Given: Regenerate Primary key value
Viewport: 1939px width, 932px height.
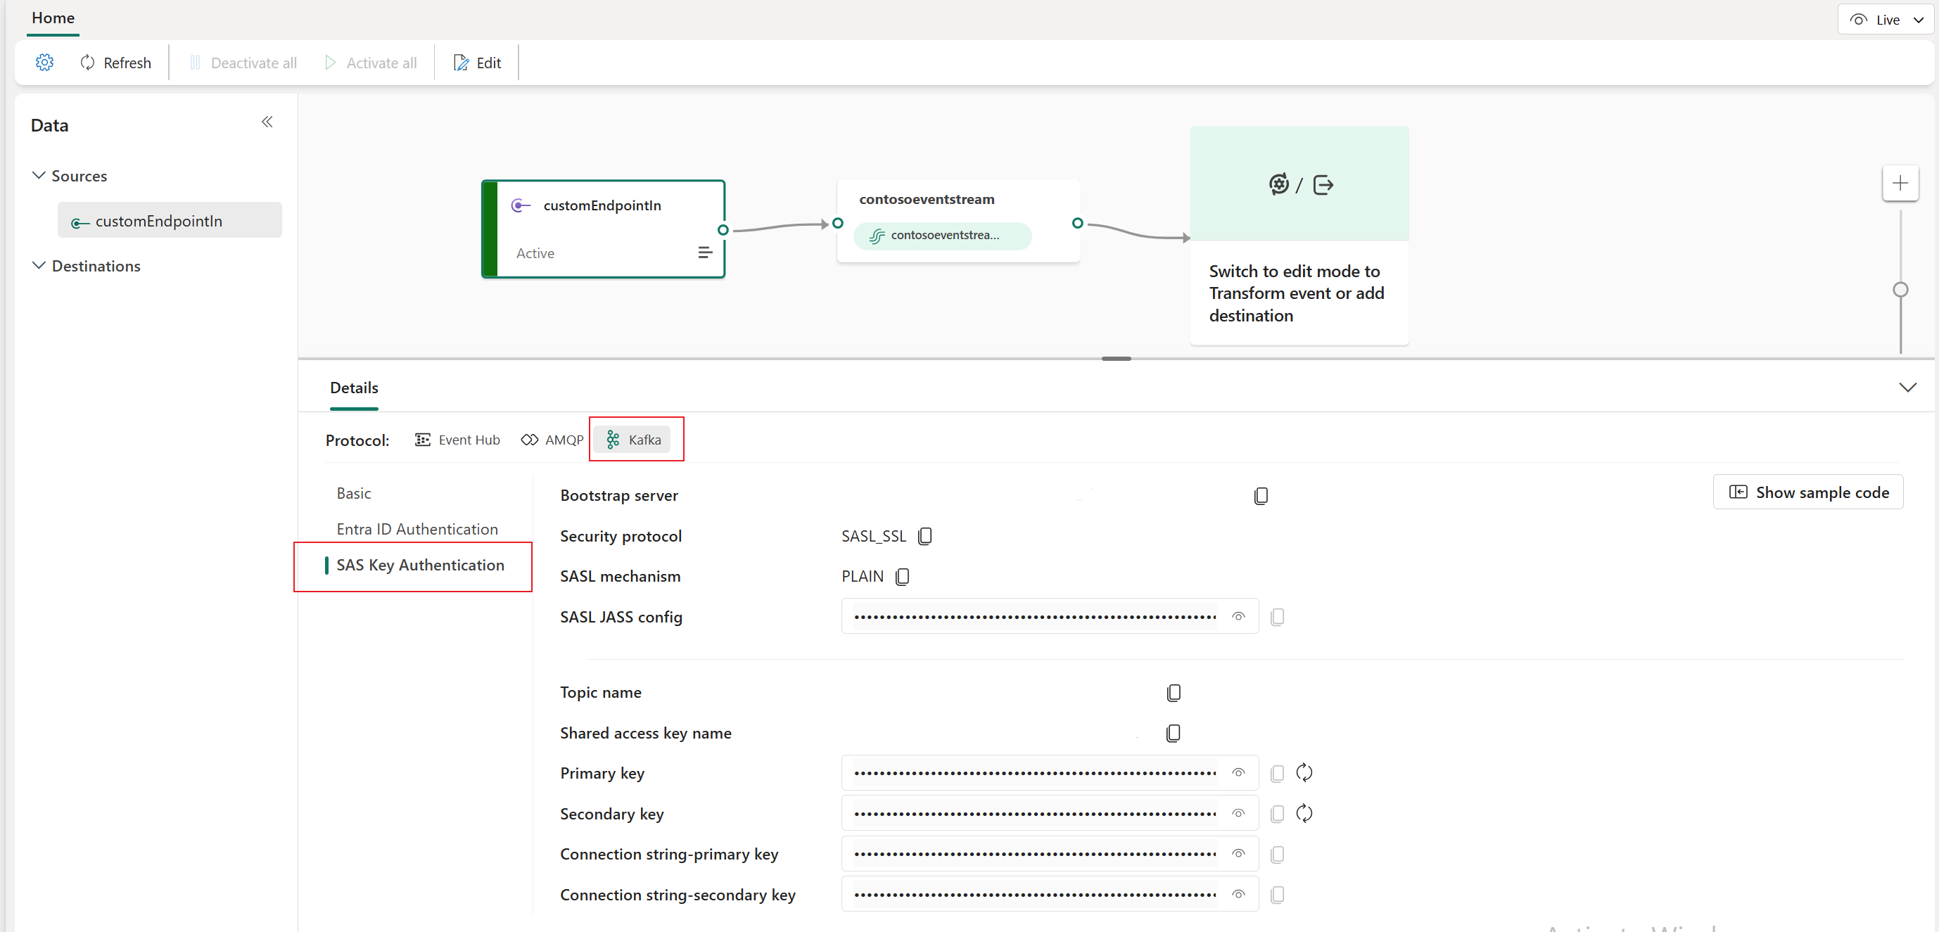Looking at the screenshot, I should [1306, 774].
